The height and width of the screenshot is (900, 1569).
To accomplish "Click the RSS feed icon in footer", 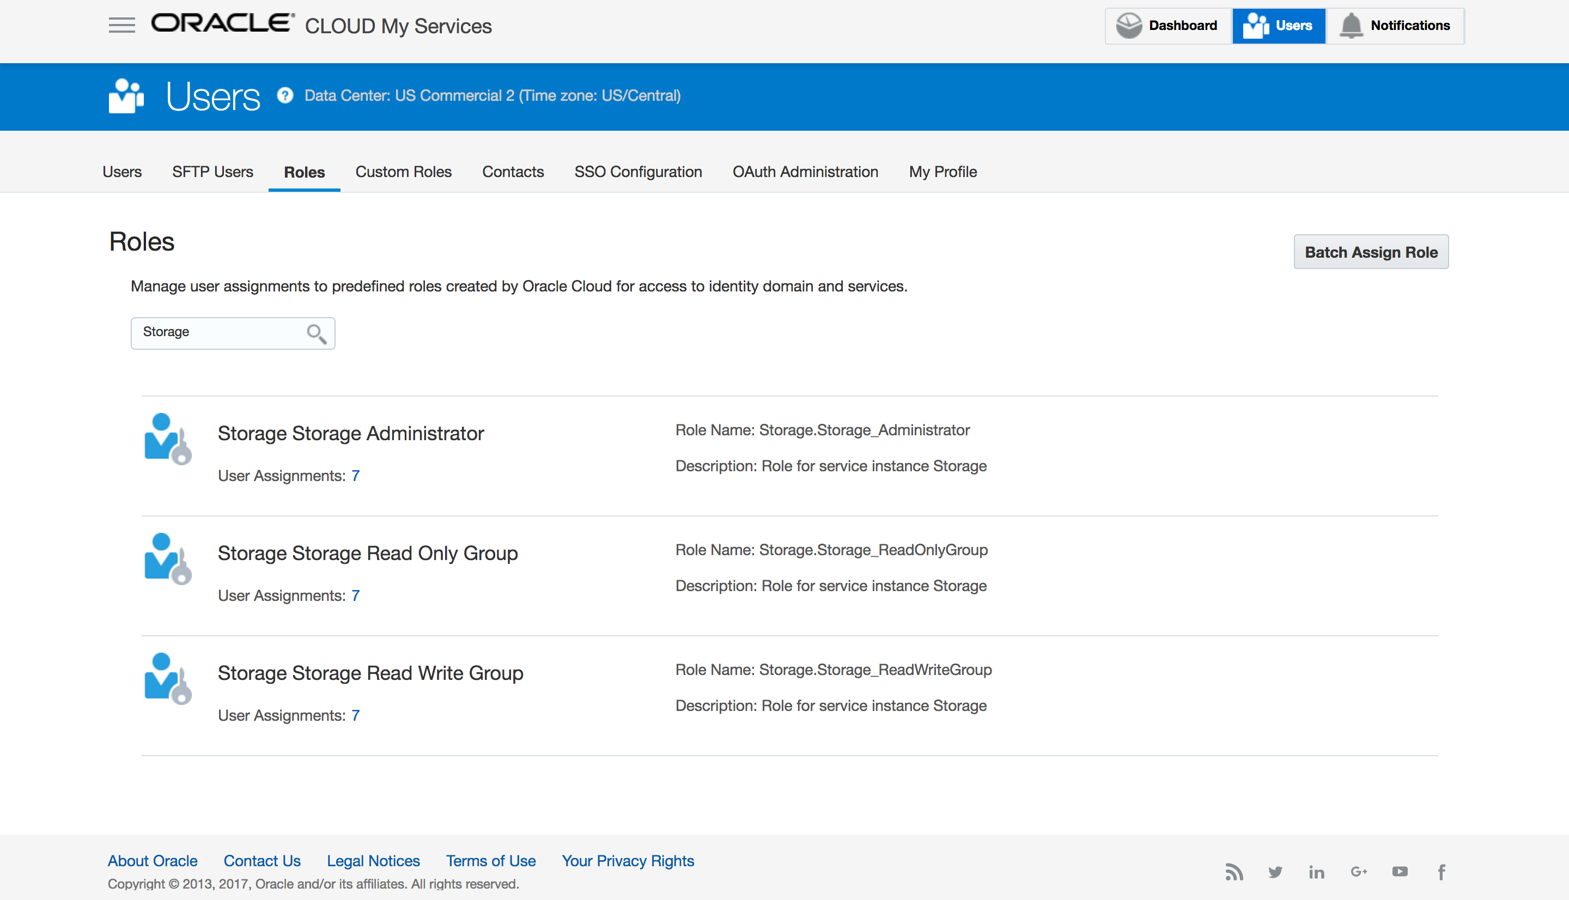I will (x=1234, y=872).
